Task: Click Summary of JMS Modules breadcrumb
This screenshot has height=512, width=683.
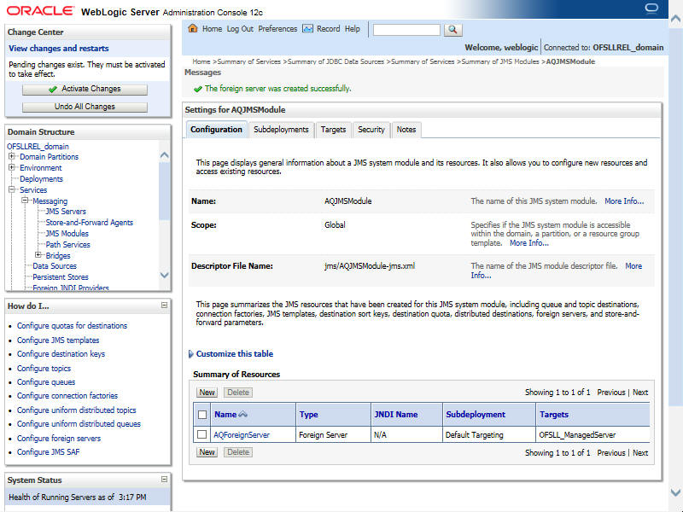Action: click(x=500, y=61)
